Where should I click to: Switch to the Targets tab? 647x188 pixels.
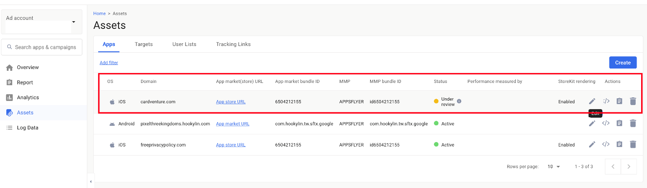[143, 44]
